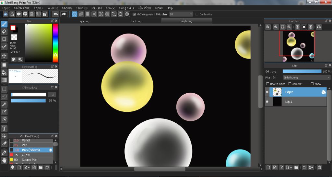The height and width of the screenshot is (177, 332).
Task: Select the G Pen brush
Action: [x=31, y=155]
